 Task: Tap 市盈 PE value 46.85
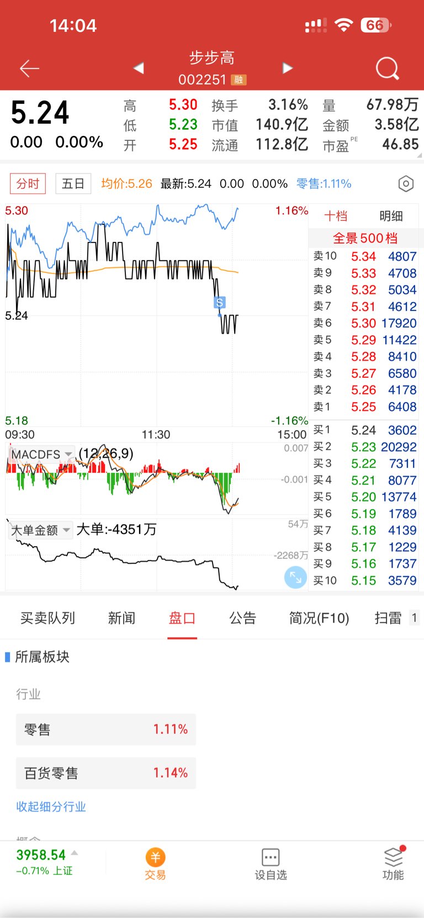pos(401,144)
